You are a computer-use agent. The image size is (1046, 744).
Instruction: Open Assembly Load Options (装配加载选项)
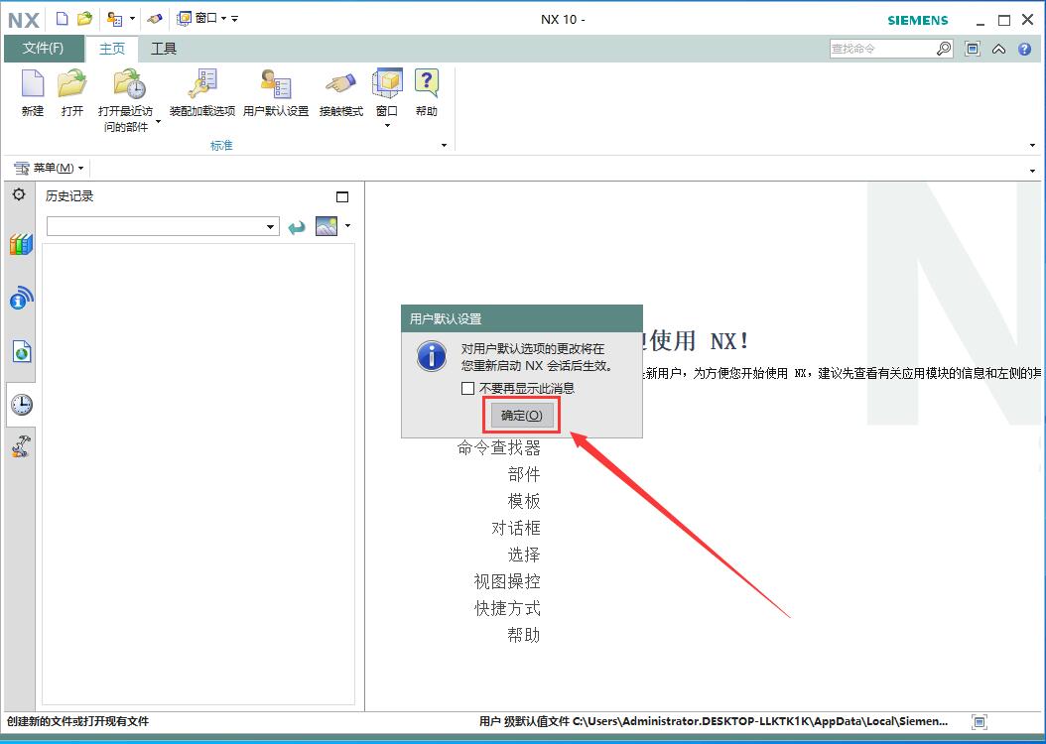[202, 85]
